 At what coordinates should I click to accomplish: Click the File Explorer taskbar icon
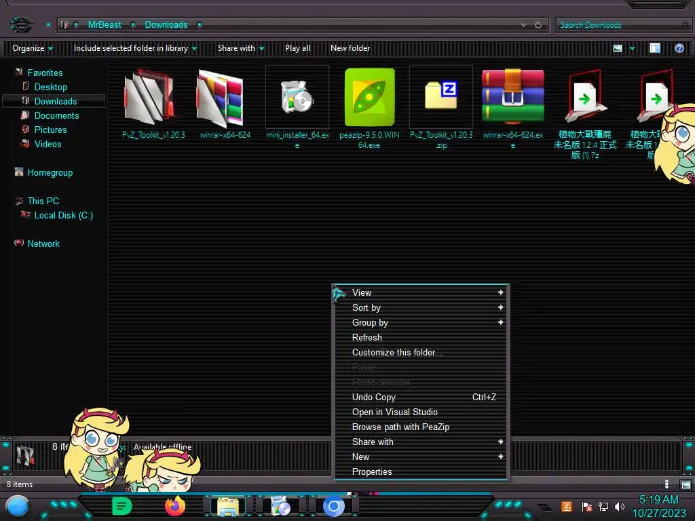click(x=228, y=506)
